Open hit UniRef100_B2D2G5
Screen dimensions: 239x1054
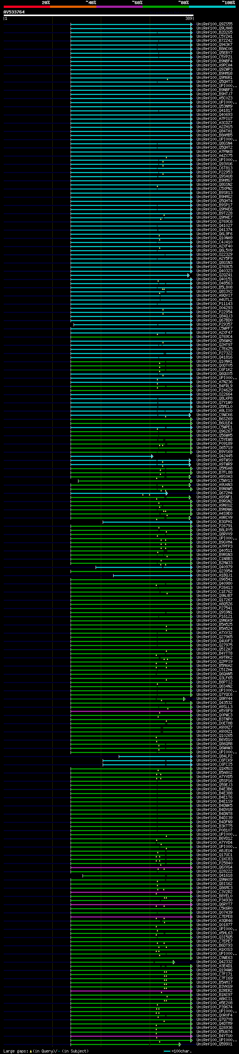tap(214, 32)
